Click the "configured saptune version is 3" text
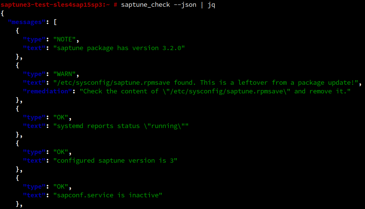365x209 pixels. click(115, 160)
